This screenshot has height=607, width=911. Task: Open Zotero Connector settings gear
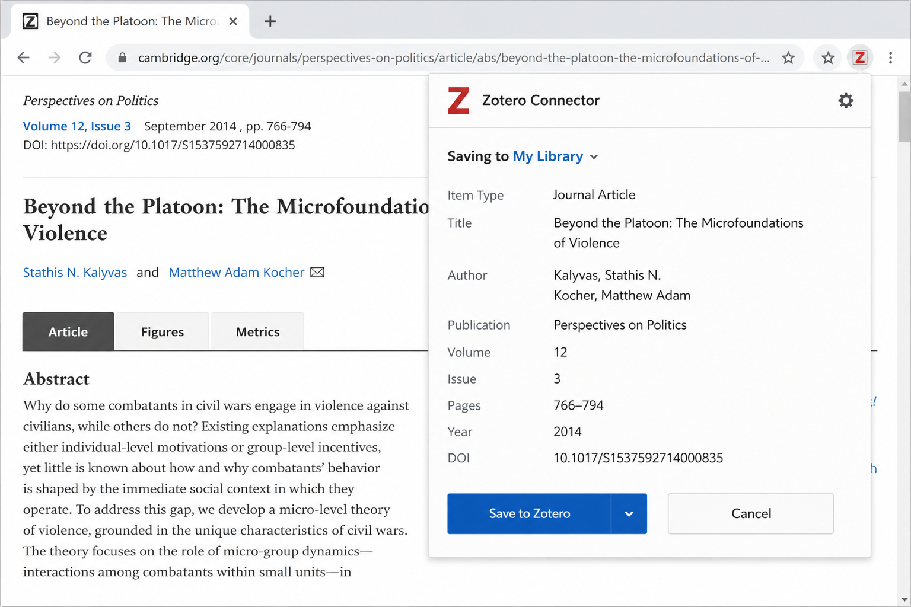point(846,100)
